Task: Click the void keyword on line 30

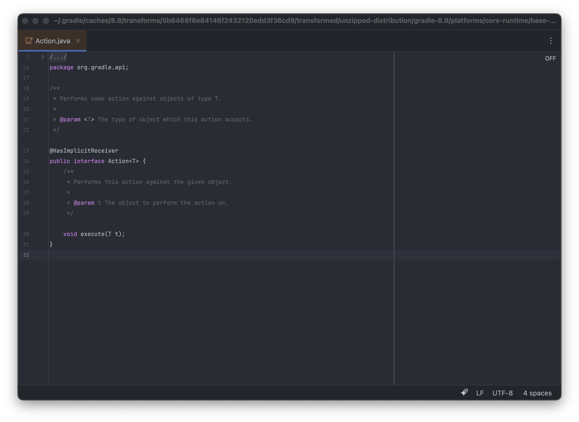Action: [70, 234]
